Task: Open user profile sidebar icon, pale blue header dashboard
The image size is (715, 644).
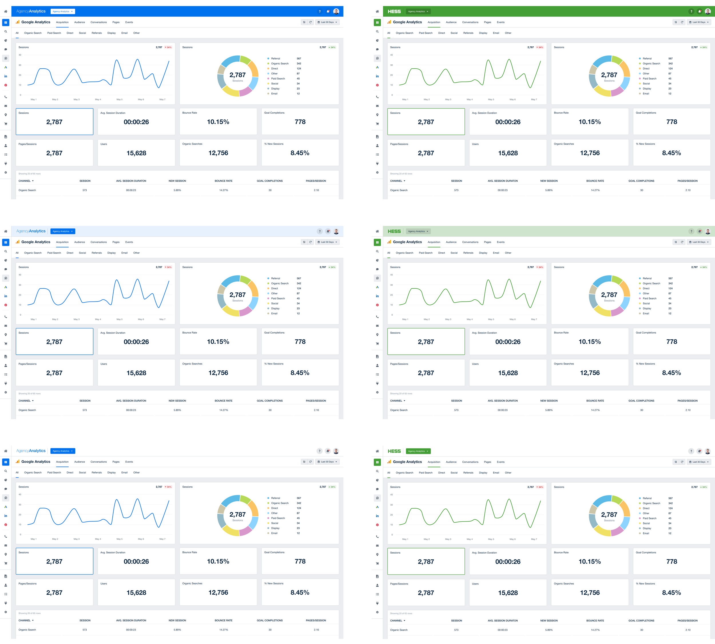Action: (x=6, y=366)
